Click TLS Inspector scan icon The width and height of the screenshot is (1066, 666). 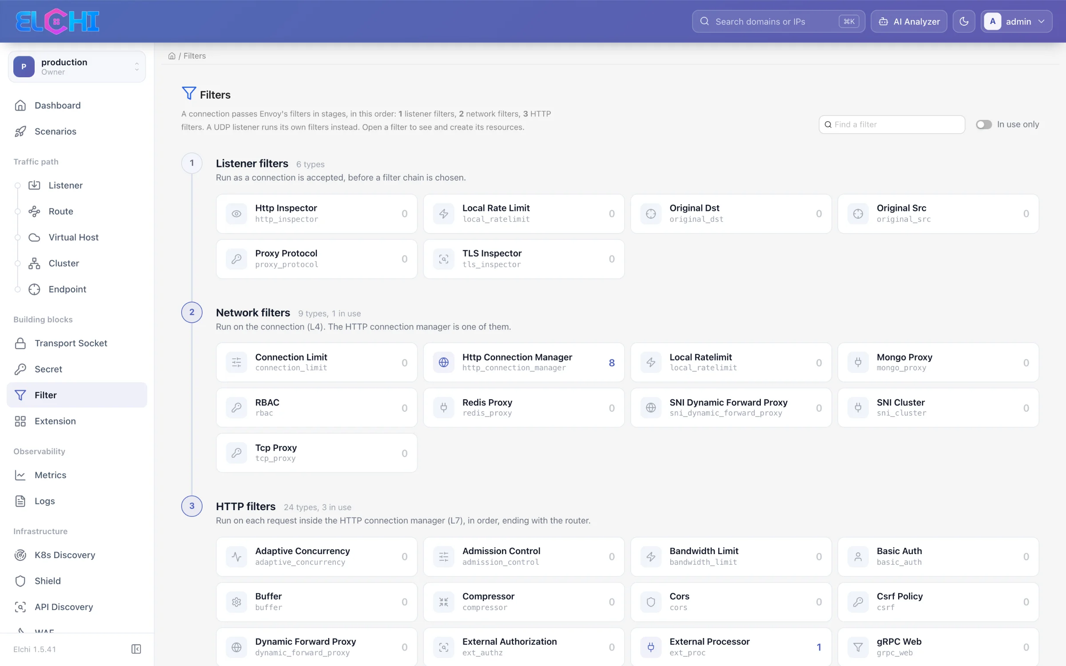(x=443, y=259)
